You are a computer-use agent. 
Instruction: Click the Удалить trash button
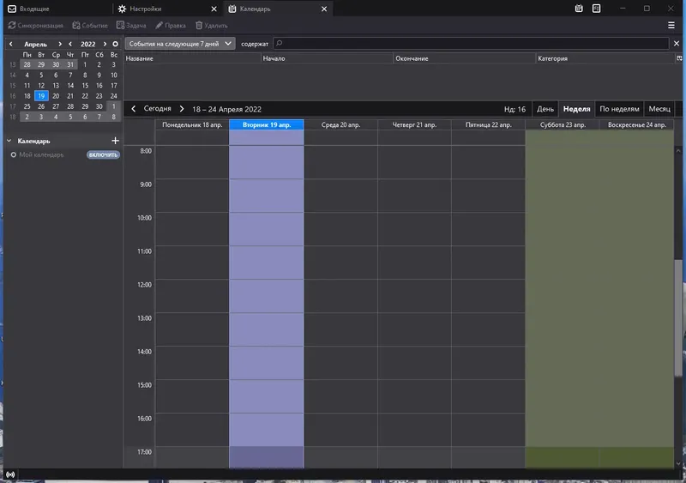(211, 26)
